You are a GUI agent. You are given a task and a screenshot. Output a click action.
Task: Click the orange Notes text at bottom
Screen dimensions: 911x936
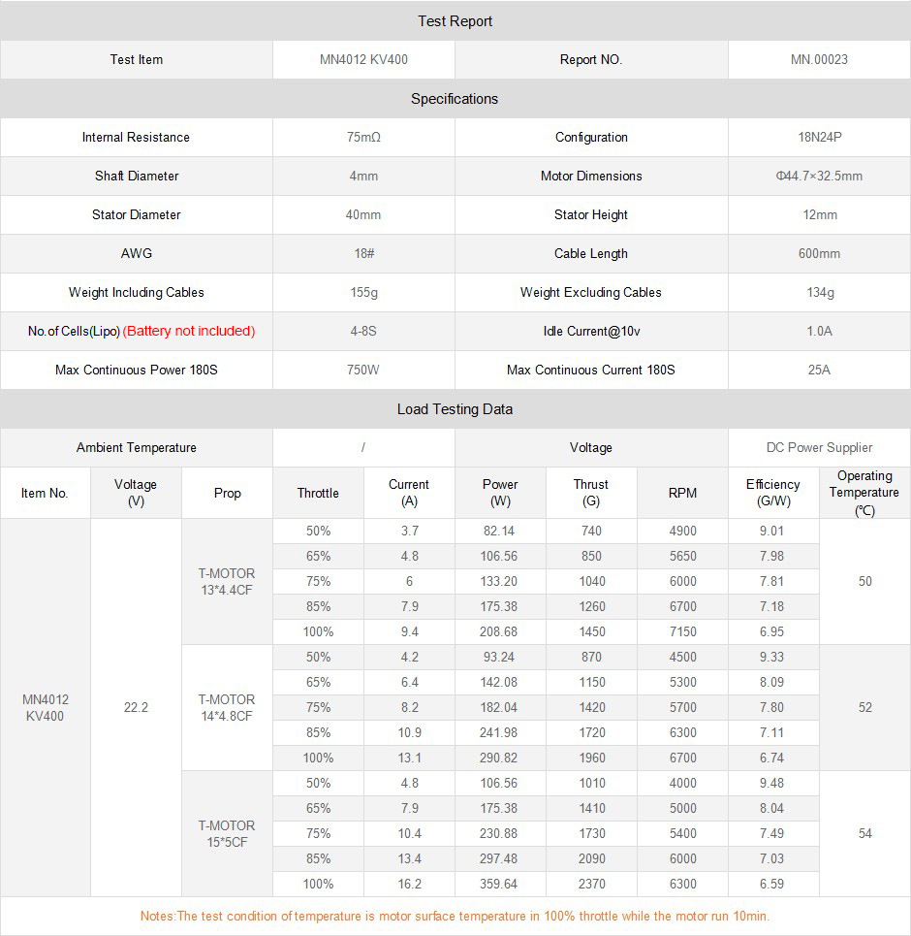point(455,917)
